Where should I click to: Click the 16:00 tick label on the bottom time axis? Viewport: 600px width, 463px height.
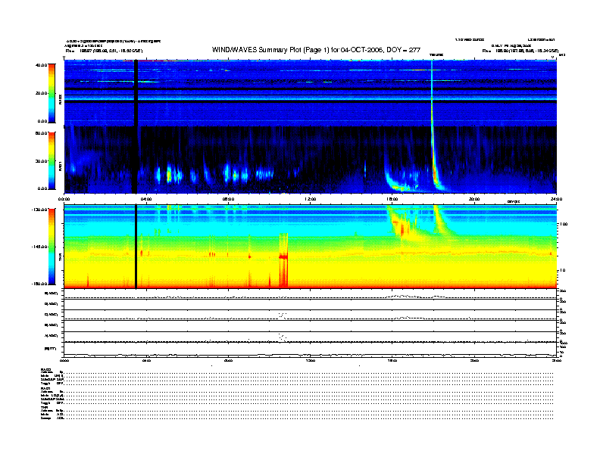click(x=392, y=360)
